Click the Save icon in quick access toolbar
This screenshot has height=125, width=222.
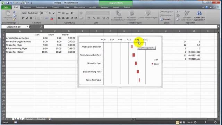(x=7, y=3)
